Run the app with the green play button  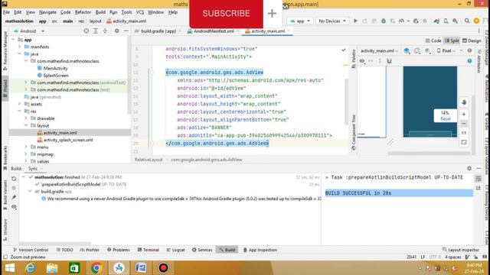355,21
